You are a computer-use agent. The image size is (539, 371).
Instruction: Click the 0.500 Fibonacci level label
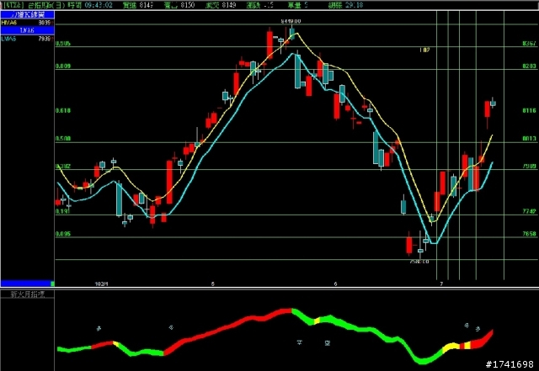click(x=63, y=139)
